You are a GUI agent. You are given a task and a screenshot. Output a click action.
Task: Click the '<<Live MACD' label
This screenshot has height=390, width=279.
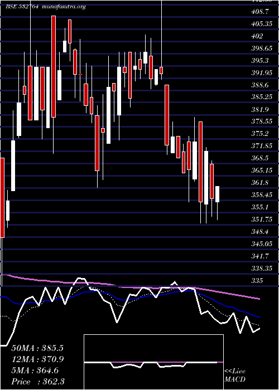[x=235, y=376]
